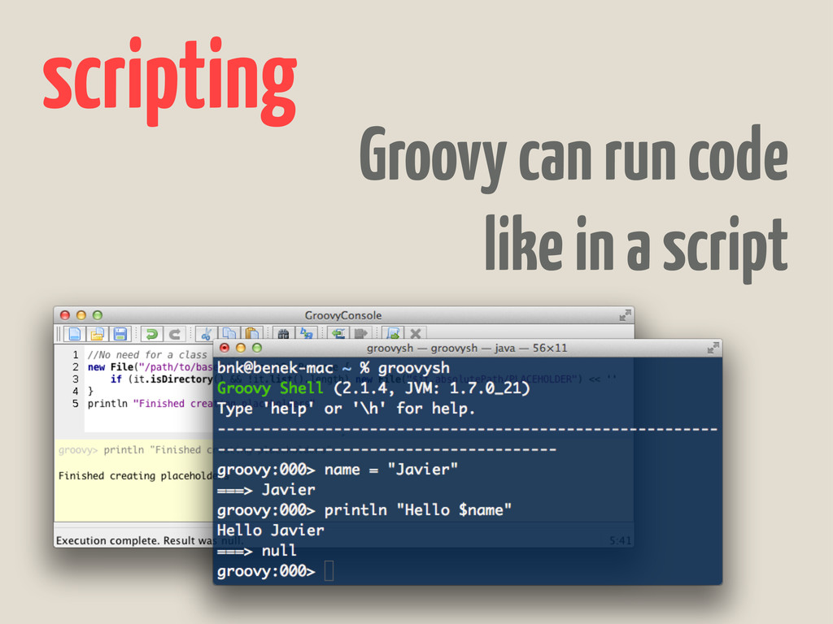Click '===> Javier' result in terminal
The height and width of the screenshot is (624, 833).
(266, 489)
